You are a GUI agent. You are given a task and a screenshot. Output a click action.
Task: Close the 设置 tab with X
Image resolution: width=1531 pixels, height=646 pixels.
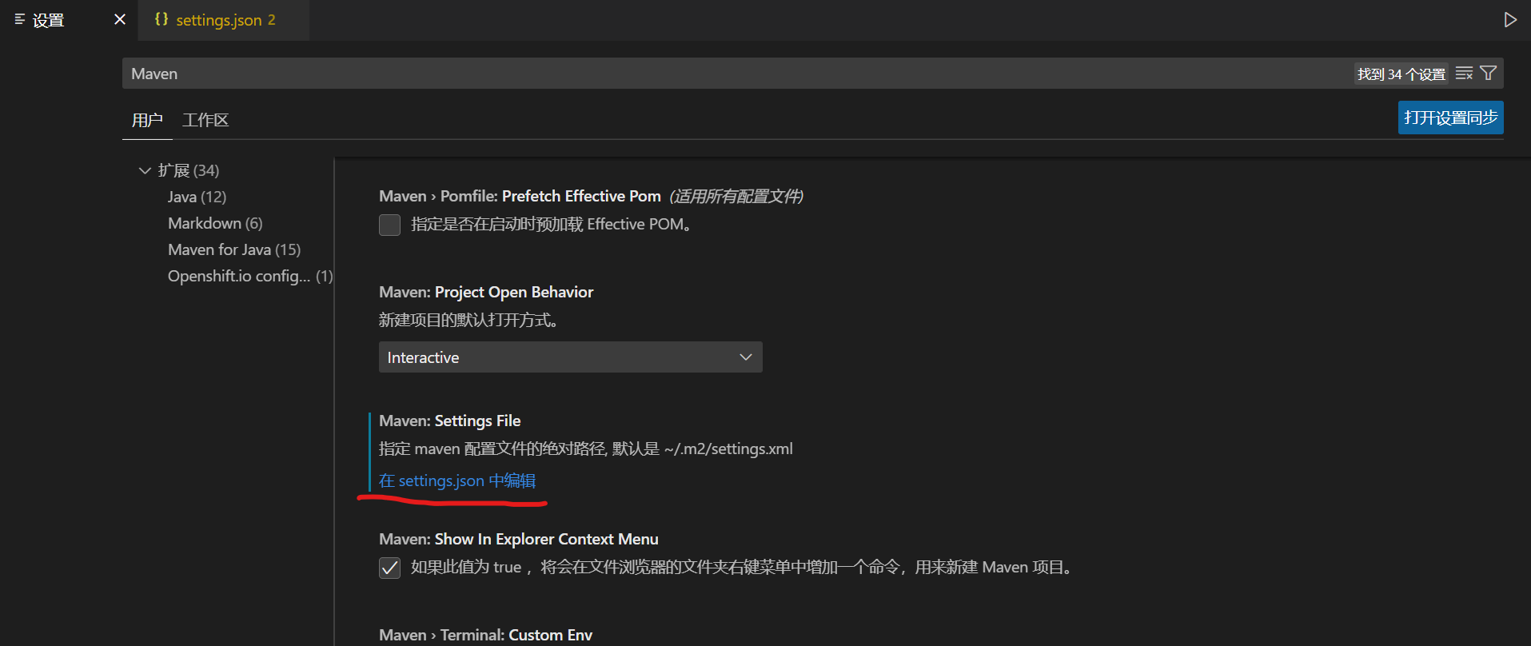(120, 19)
